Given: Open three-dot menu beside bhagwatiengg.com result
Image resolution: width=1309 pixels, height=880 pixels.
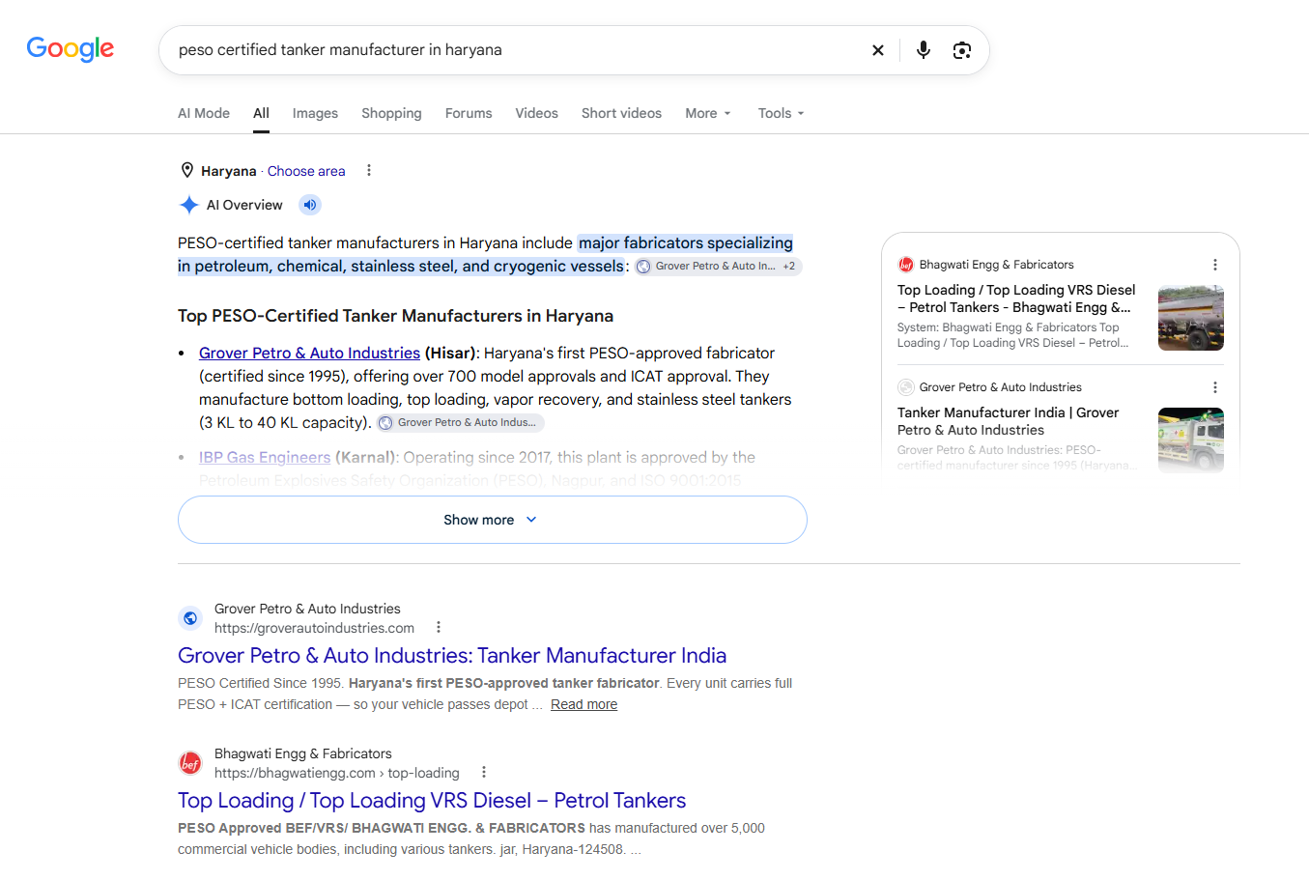Looking at the screenshot, I should pyautogui.click(x=484, y=772).
